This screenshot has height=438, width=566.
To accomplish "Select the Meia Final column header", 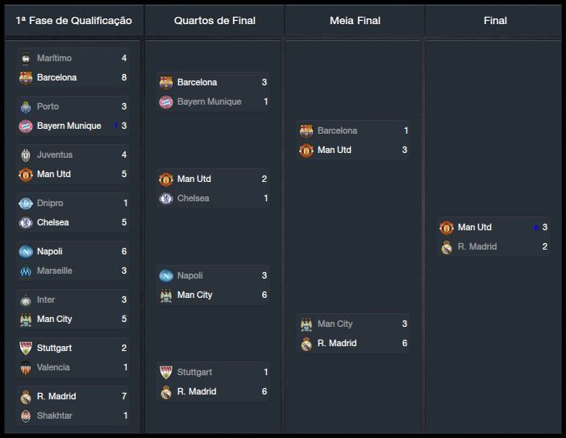I will pos(355,20).
